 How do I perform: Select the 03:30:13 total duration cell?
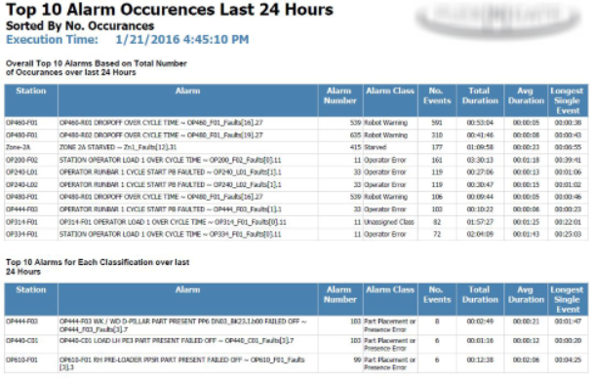point(480,160)
